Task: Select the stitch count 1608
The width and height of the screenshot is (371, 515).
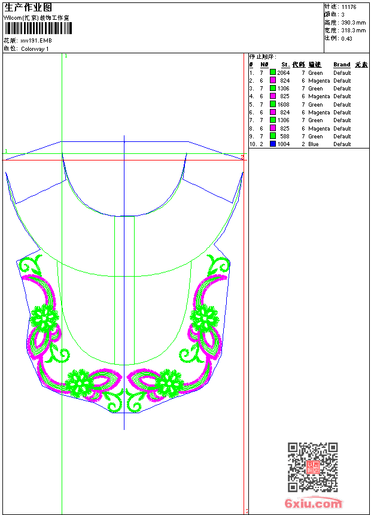Action: [284, 104]
